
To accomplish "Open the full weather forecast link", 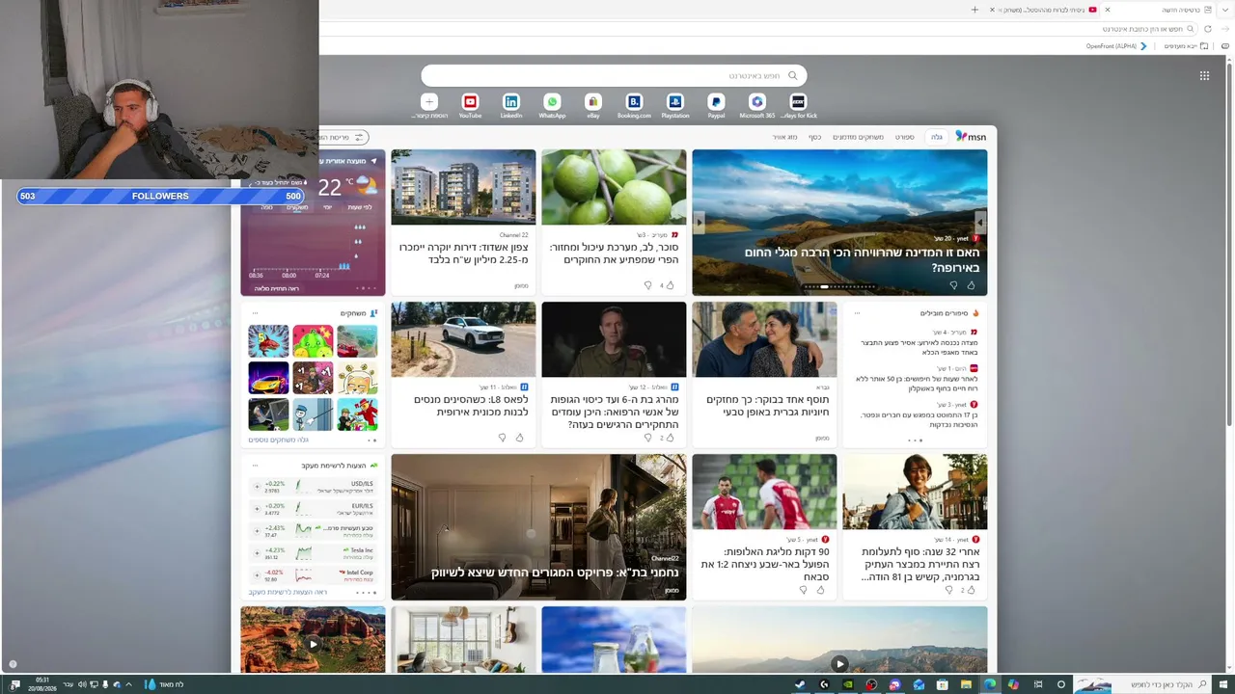I will [x=277, y=288].
